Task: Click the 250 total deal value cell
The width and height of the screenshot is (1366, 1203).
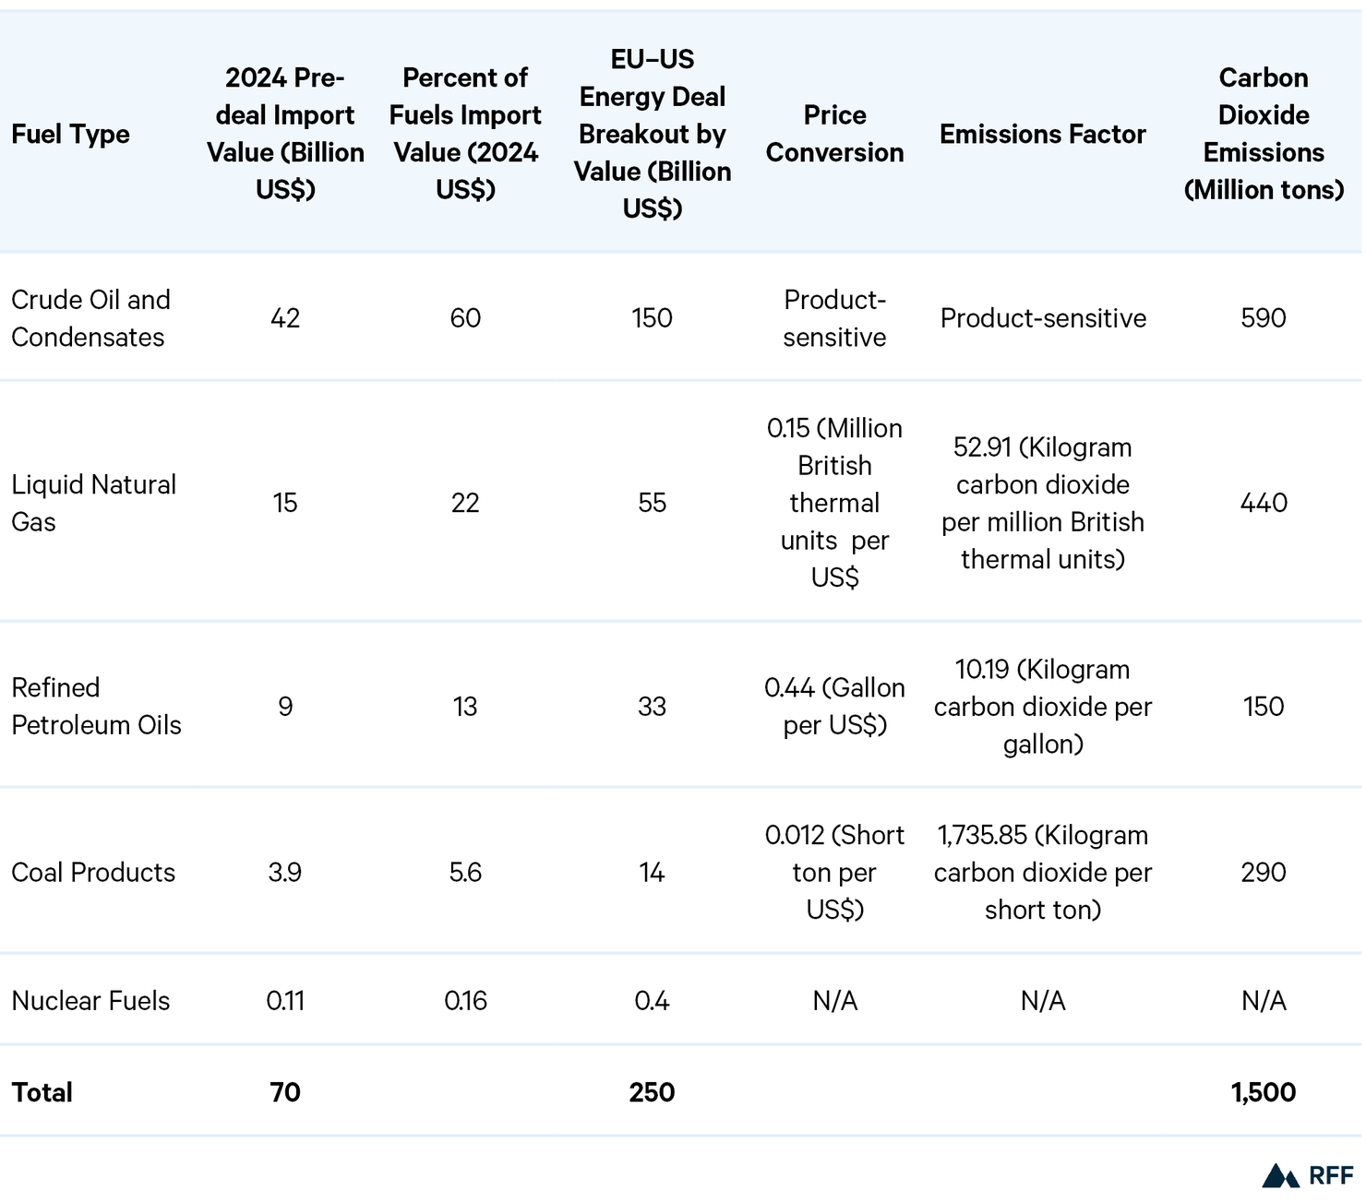Action: coord(652,1092)
